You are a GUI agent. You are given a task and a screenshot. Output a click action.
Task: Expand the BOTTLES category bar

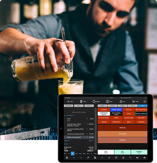click(x=122, y=128)
